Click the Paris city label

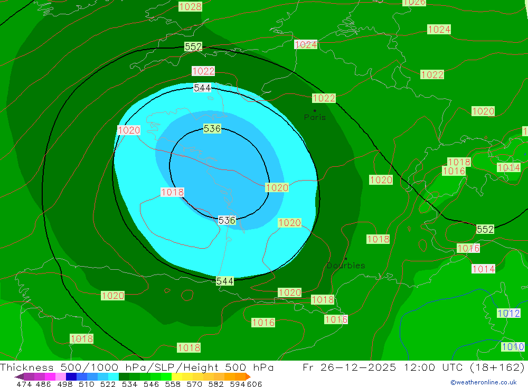315,117
